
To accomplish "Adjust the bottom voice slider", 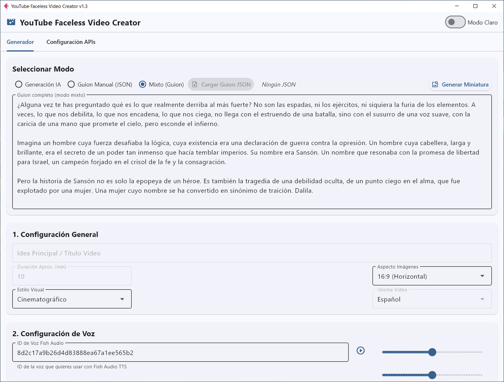I will point(432,375).
